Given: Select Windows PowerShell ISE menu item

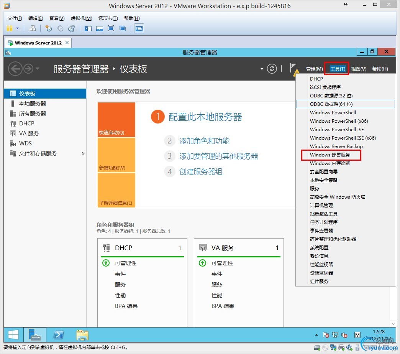Looking at the screenshot, I should point(337,129).
